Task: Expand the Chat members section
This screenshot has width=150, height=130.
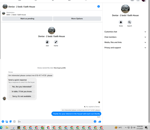Action: (125, 37)
